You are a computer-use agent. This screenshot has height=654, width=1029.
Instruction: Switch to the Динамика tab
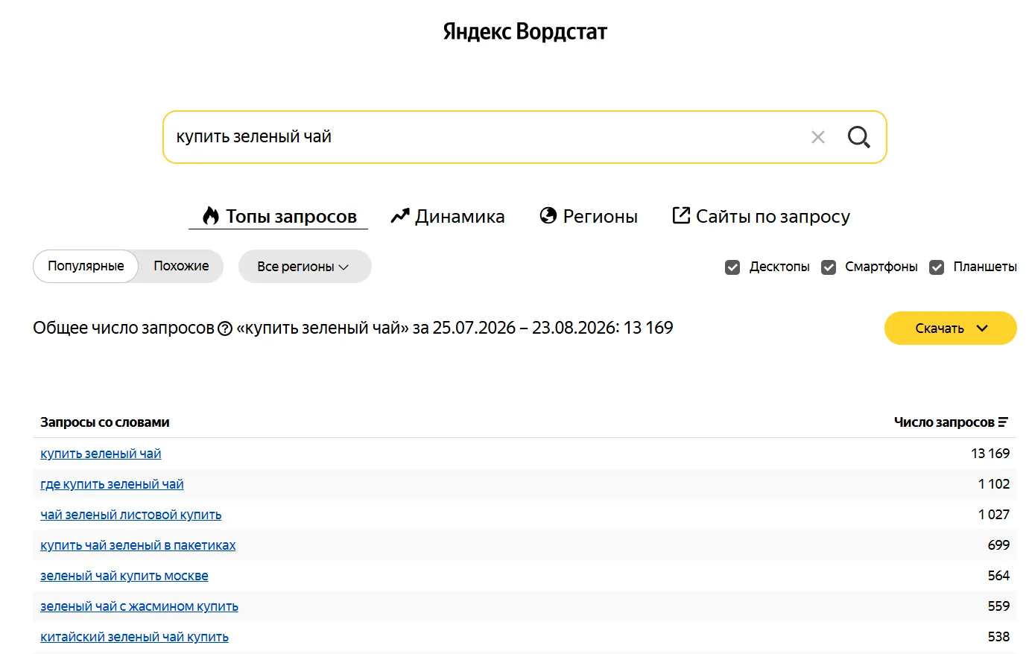coord(448,216)
